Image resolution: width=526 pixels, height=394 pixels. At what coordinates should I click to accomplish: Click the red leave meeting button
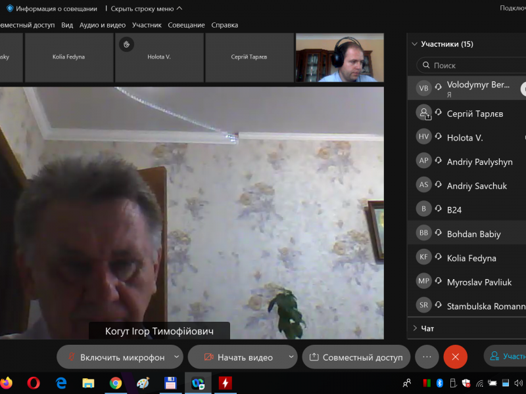pos(455,357)
